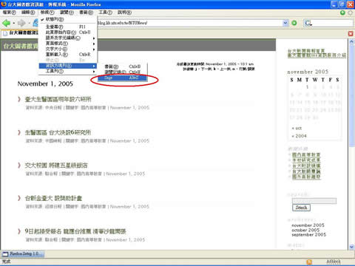Click the vertical scrollbar down arrow
This screenshot has width=355, height=266.
(352, 246)
